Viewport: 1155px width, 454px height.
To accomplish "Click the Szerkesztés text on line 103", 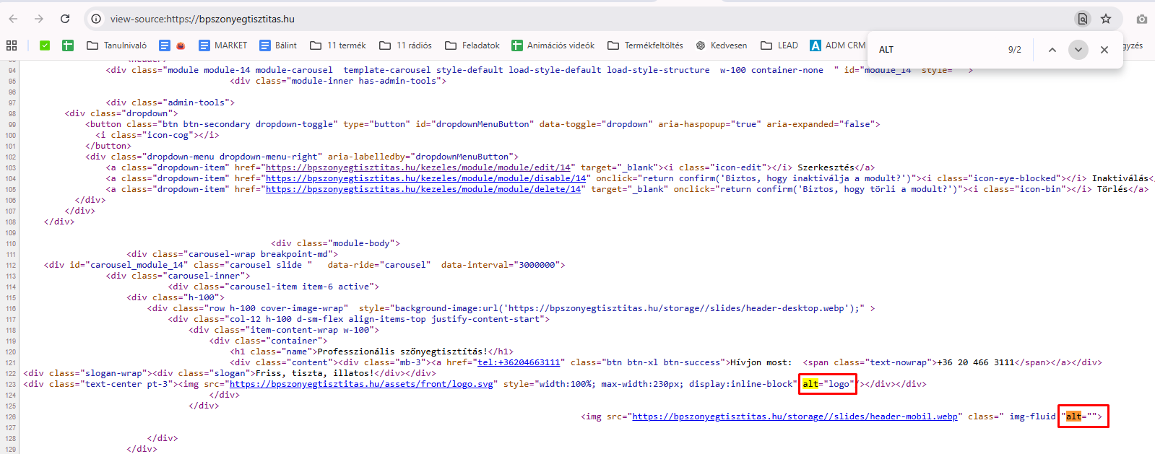I will click(826, 167).
